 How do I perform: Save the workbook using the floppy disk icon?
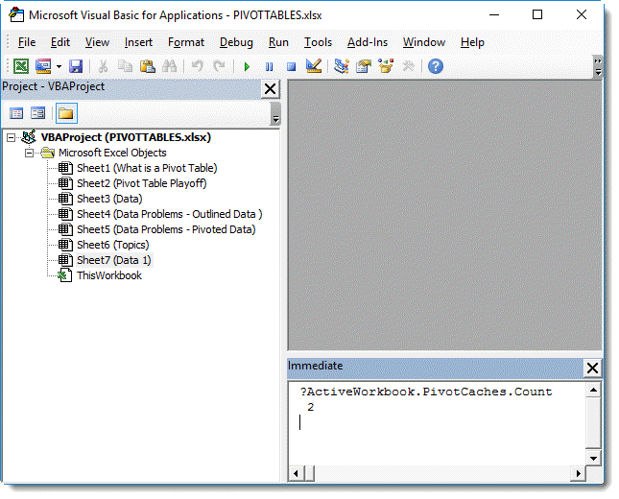tap(76, 66)
